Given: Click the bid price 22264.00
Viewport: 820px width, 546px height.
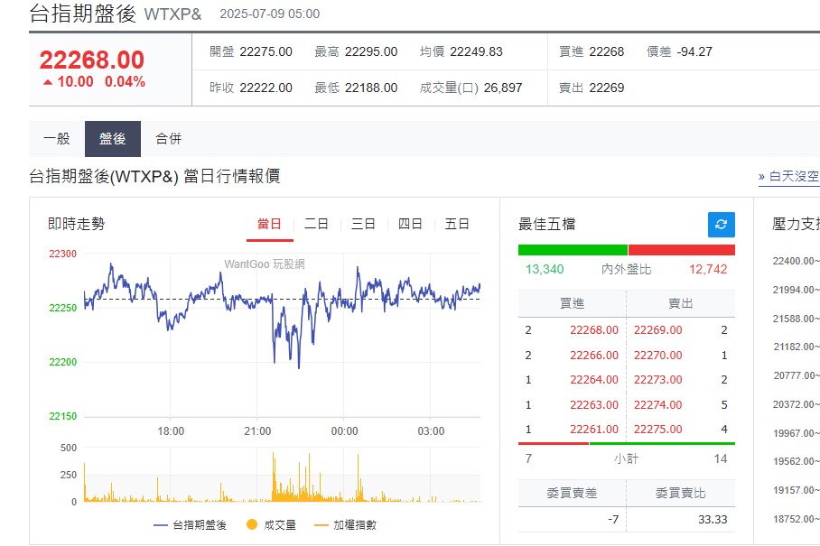Looking at the screenshot, I should [594, 380].
